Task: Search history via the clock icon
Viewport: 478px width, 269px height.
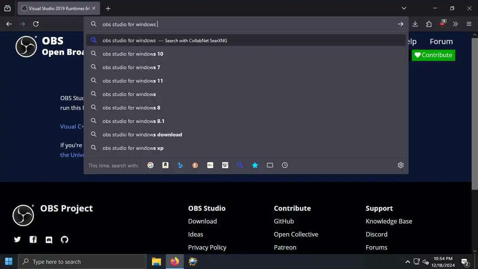Action: pyautogui.click(x=285, y=165)
